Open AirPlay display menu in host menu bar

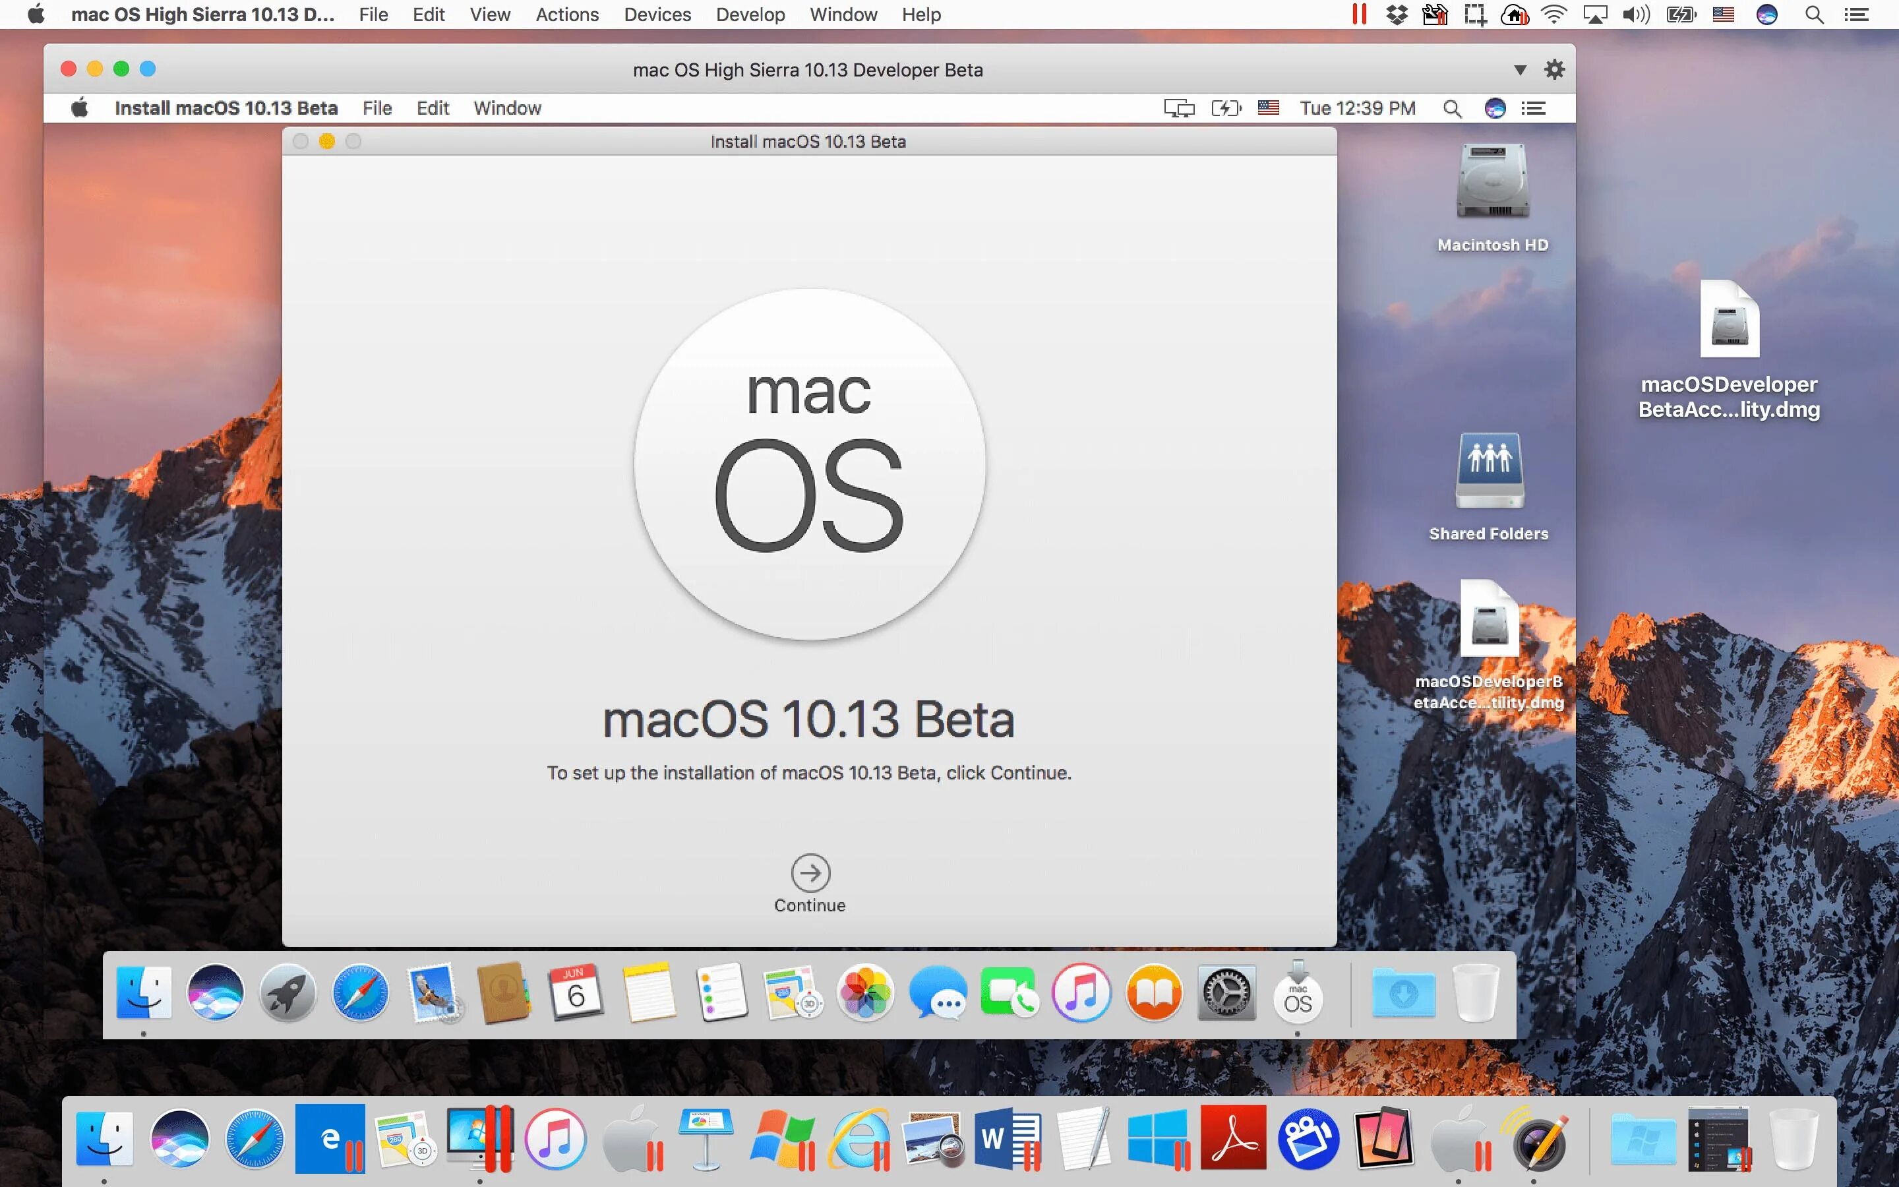click(1594, 14)
